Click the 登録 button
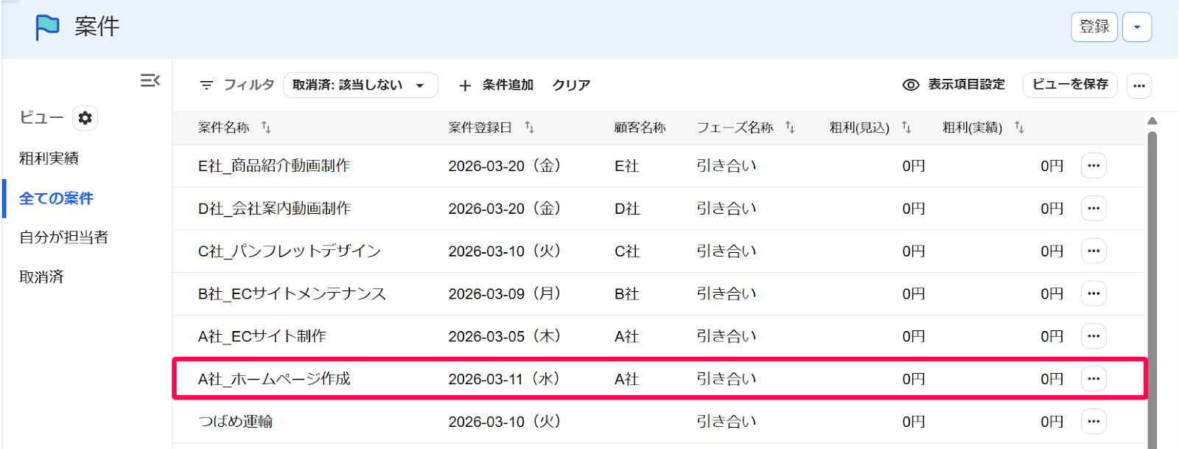The image size is (1179, 449). (1094, 27)
